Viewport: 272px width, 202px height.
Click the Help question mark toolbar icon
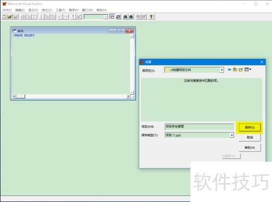pyautogui.click(x=151, y=17)
